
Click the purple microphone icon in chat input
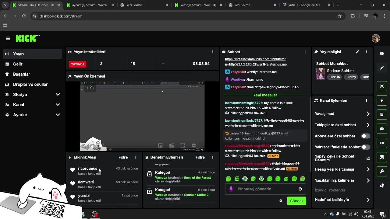pos(231,189)
